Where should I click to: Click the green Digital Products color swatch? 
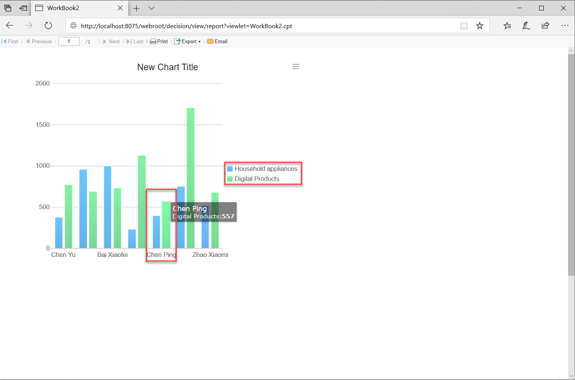(230, 179)
